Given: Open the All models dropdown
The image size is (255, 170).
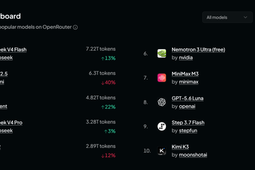Looking at the screenshot, I should (227, 17).
